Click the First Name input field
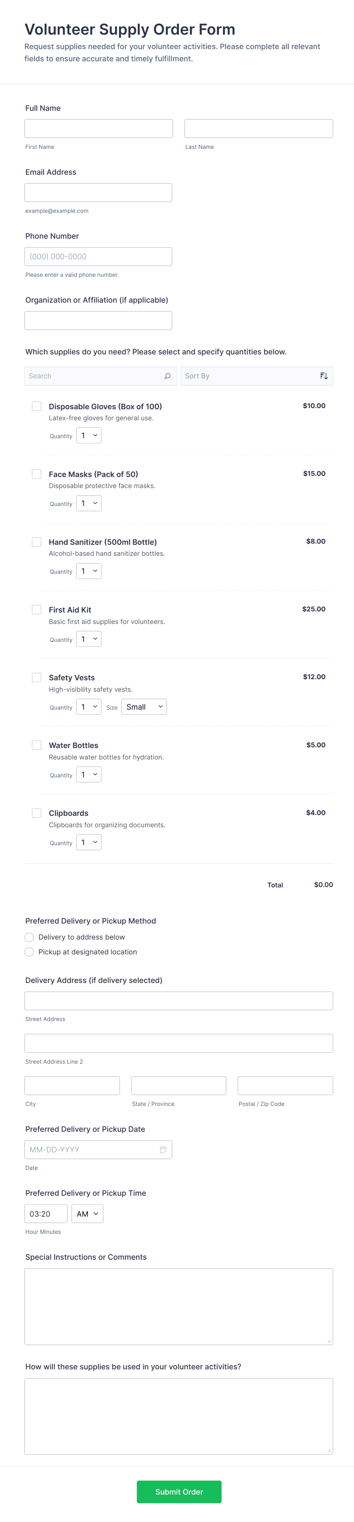 point(99,129)
